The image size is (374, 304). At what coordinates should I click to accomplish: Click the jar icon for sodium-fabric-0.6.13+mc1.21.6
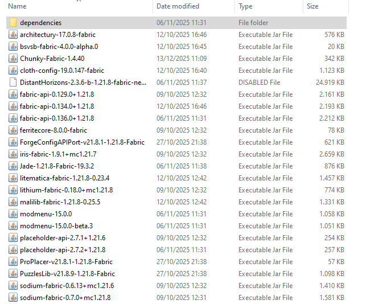(13, 286)
